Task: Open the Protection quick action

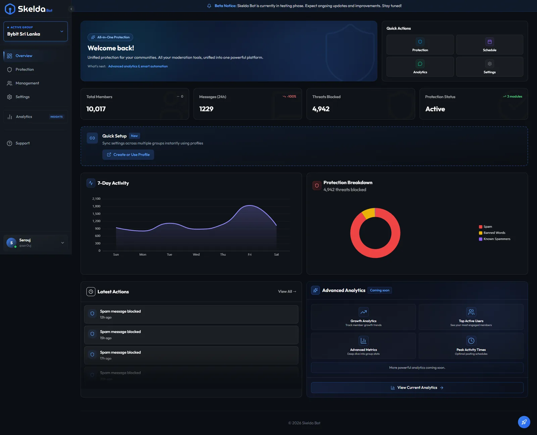Action: [x=420, y=45]
